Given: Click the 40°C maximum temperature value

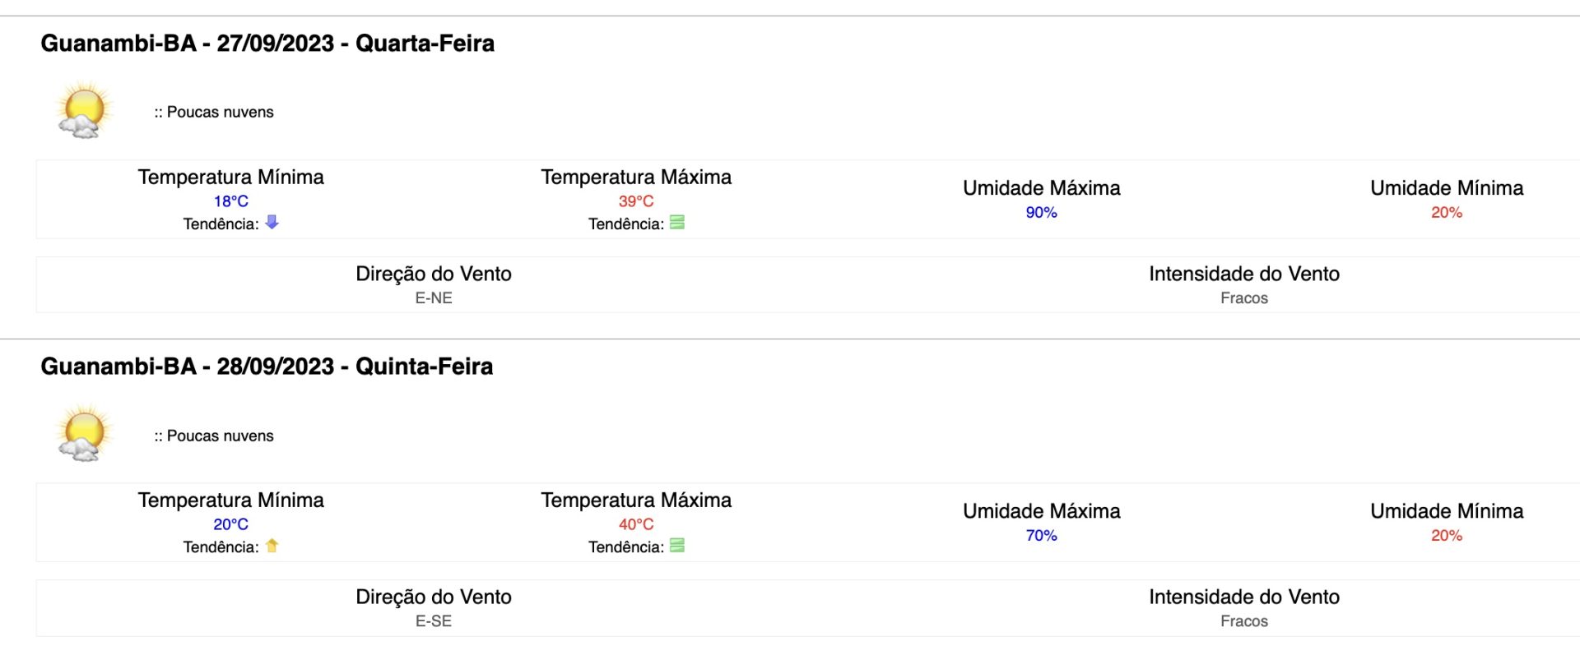Looking at the screenshot, I should tap(636, 524).
